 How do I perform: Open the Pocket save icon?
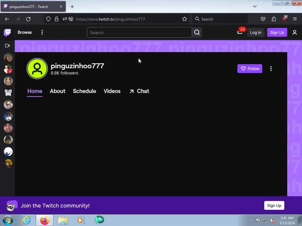point(263,19)
